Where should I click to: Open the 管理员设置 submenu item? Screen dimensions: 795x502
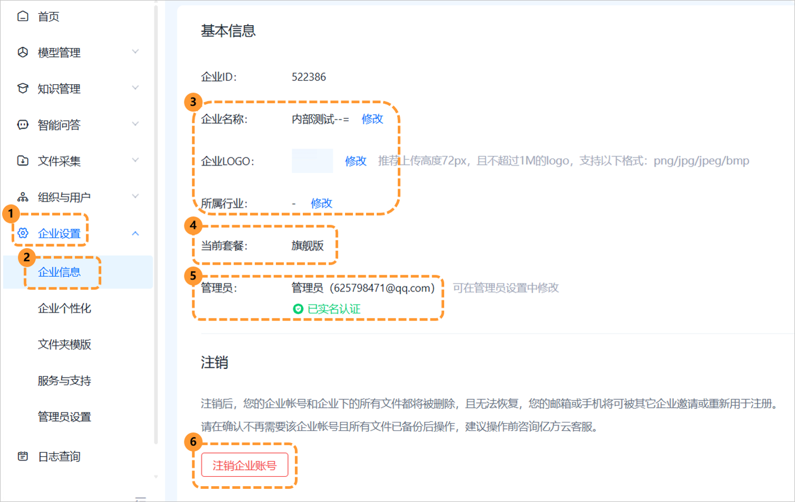point(64,417)
